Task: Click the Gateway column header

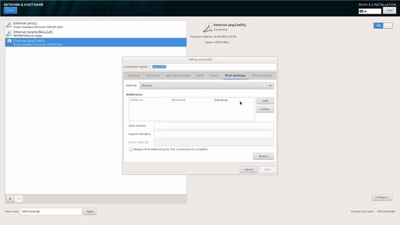Action: 233,100
